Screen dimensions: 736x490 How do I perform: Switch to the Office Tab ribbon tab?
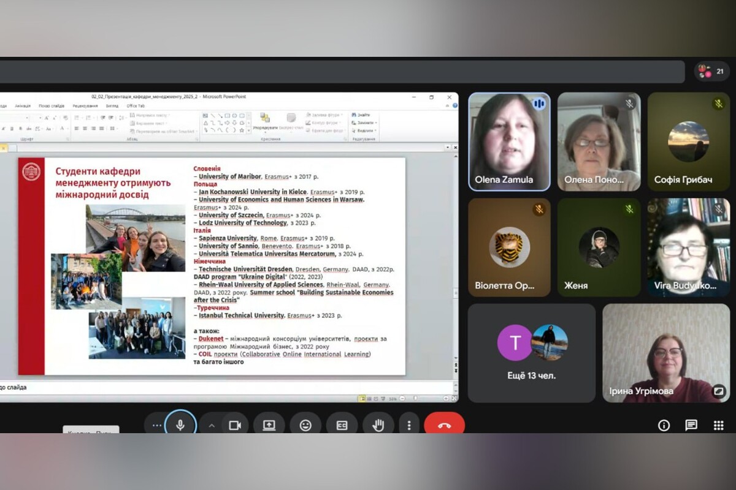(x=136, y=106)
